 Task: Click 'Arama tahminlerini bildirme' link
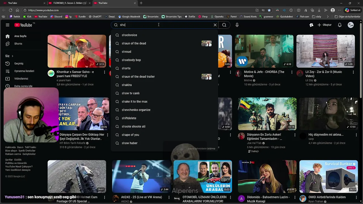tap(201, 148)
